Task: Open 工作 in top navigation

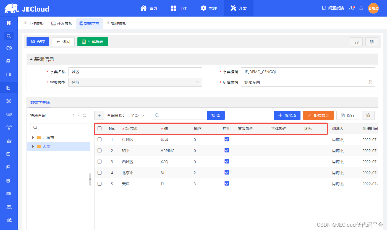Action: coord(179,8)
